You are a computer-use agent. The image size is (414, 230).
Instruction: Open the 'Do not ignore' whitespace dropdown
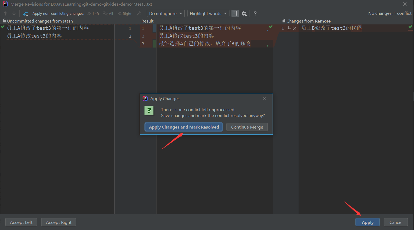point(166,13)
